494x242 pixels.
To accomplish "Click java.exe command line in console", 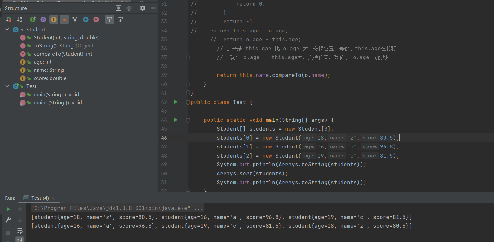I will pyautogui.click(x=117, y=208).
